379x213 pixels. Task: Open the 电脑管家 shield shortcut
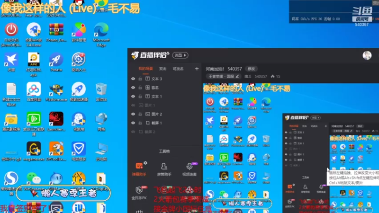[x=79, y=151]
